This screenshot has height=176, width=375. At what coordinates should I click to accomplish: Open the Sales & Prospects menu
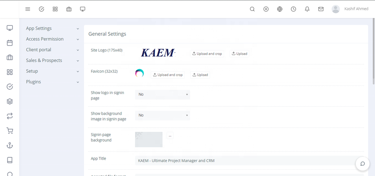(x=52, y=60)
